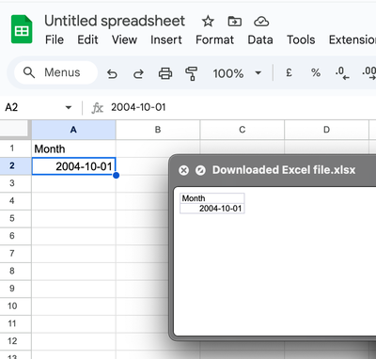Image resolution: width=376 pixels, height=359 pixels.
Task: Select column C header
Action: click(x=242, y=130)
